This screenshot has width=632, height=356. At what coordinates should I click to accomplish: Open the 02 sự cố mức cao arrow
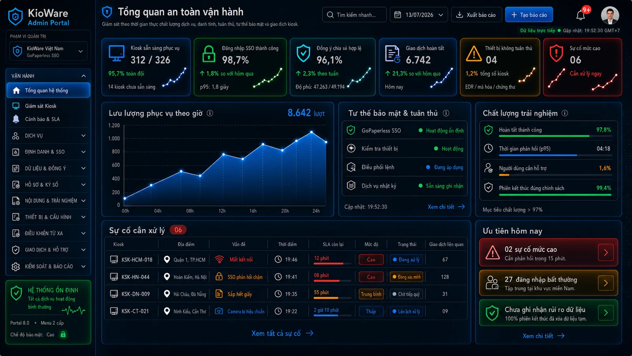(x=606, y=252)
